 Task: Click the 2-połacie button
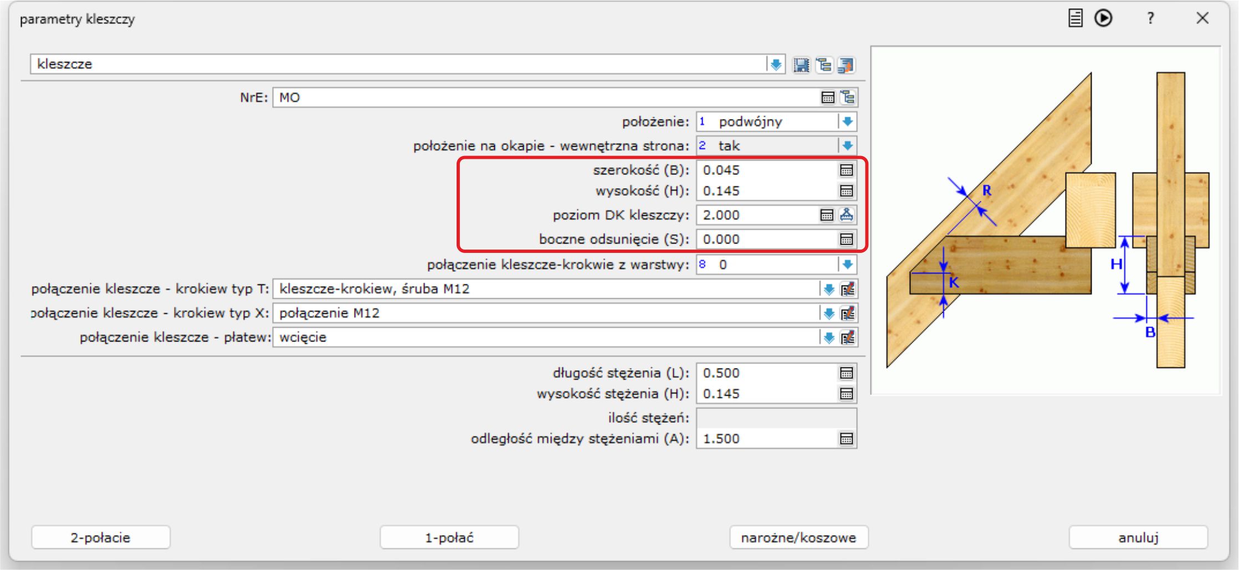(x=100, y=537)
